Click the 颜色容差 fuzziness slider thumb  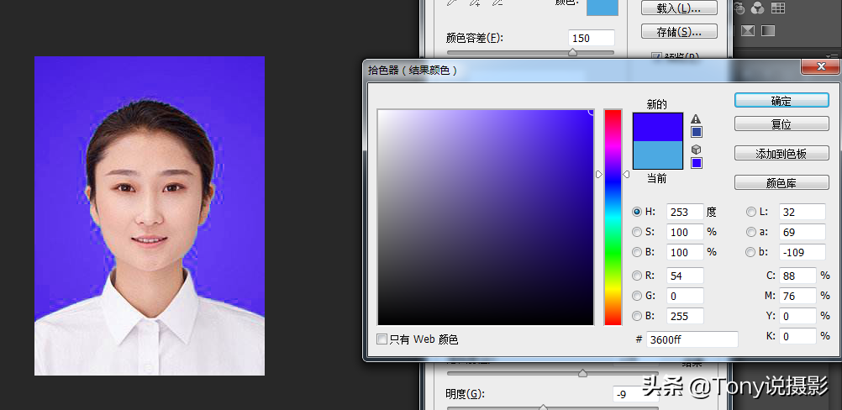[x=572, y=52]
